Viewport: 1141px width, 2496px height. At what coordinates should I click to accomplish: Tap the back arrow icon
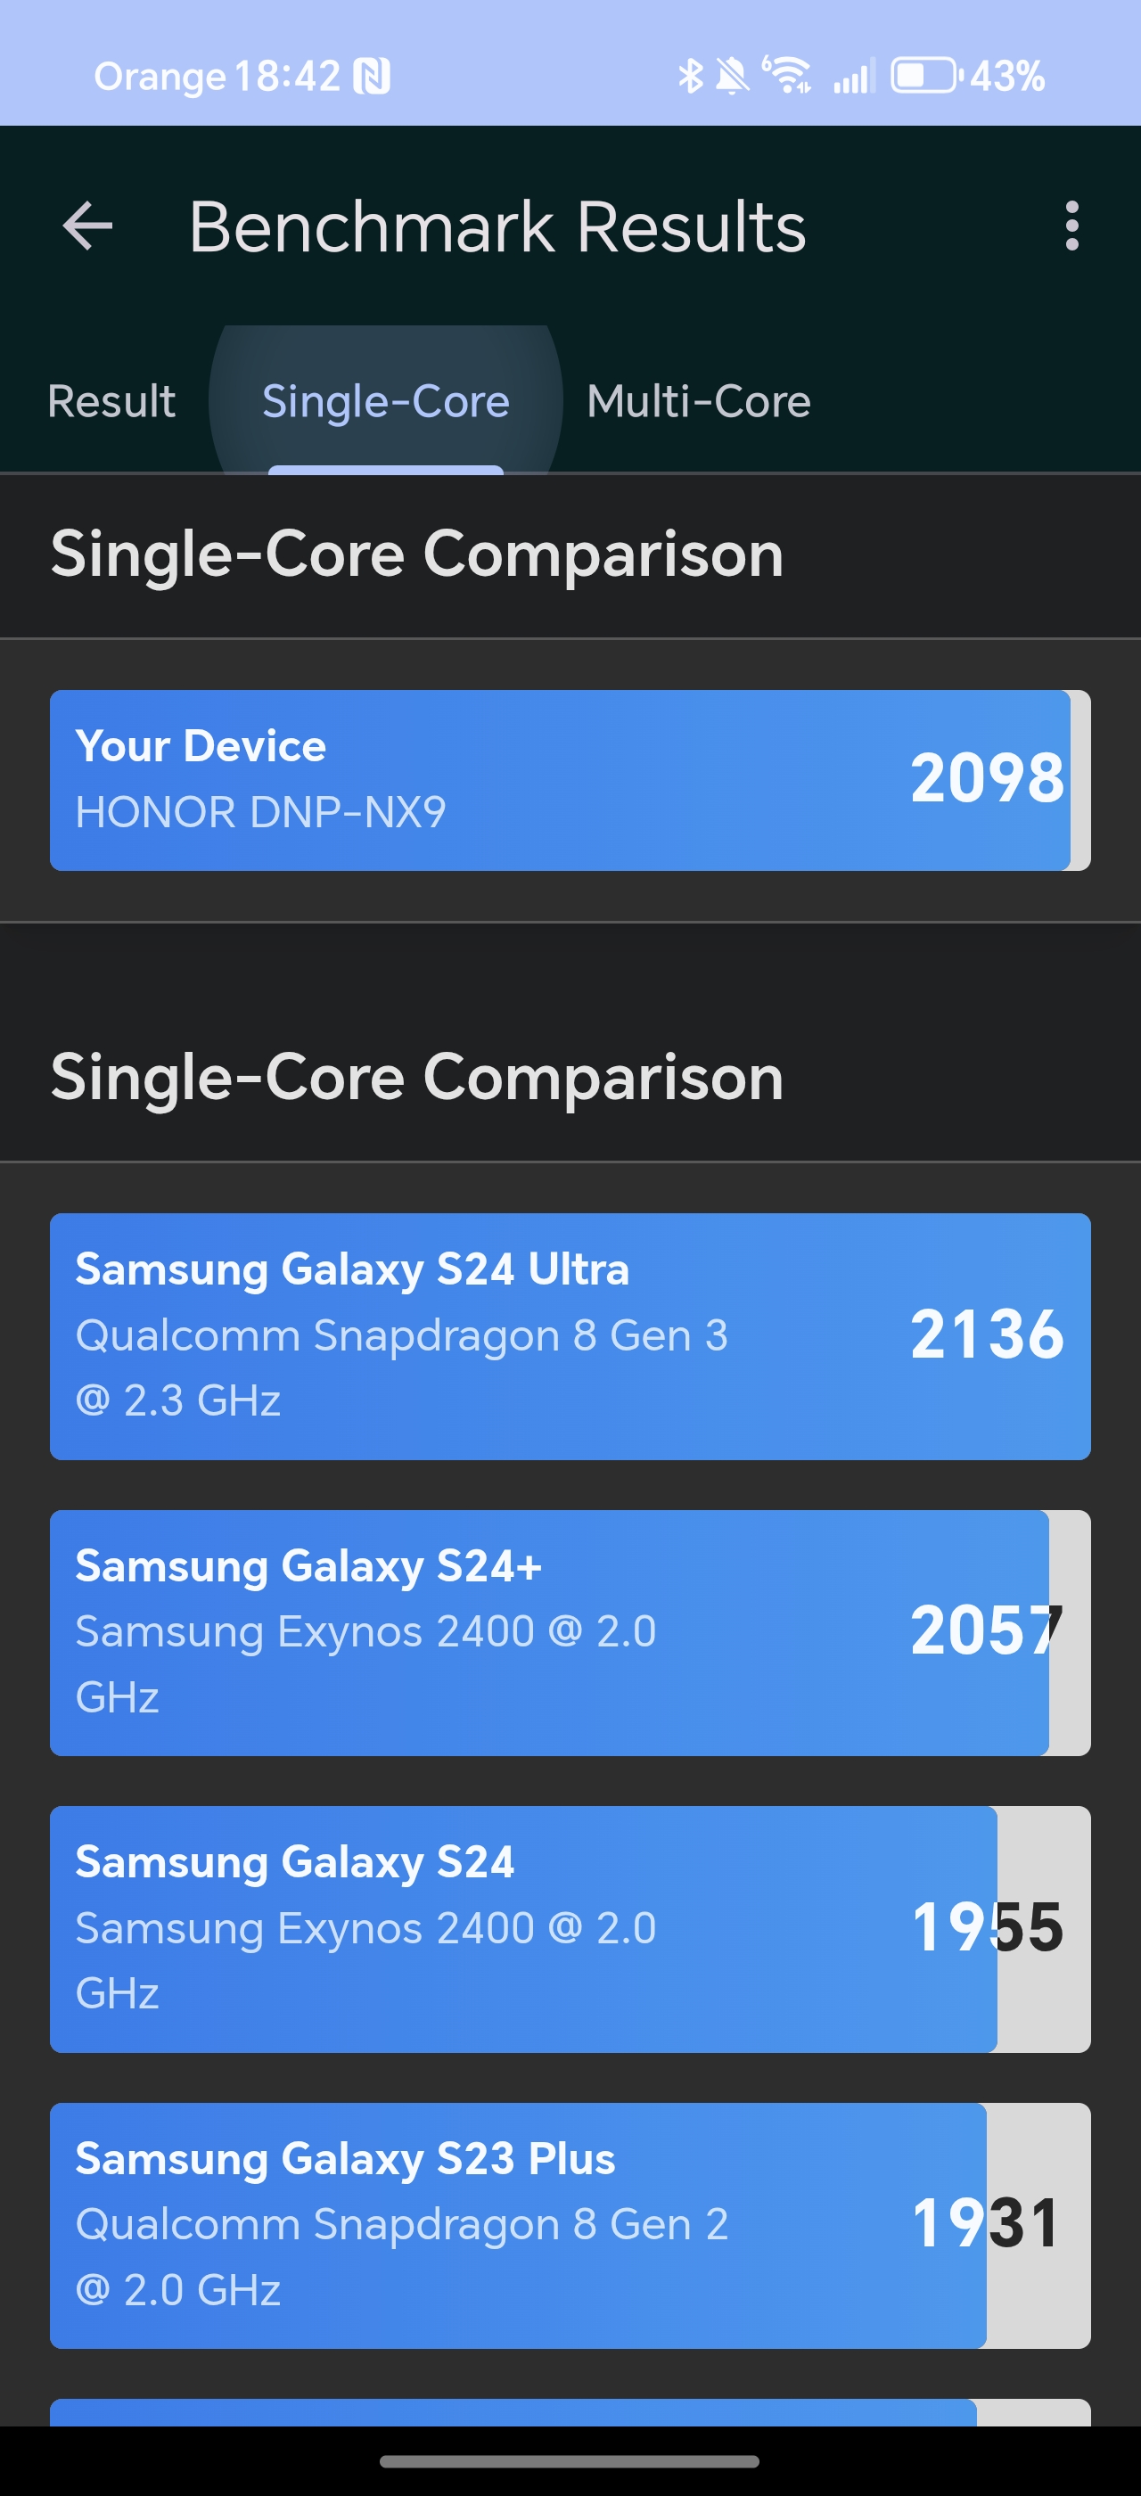pyautogui.click(x=87, y=226)
